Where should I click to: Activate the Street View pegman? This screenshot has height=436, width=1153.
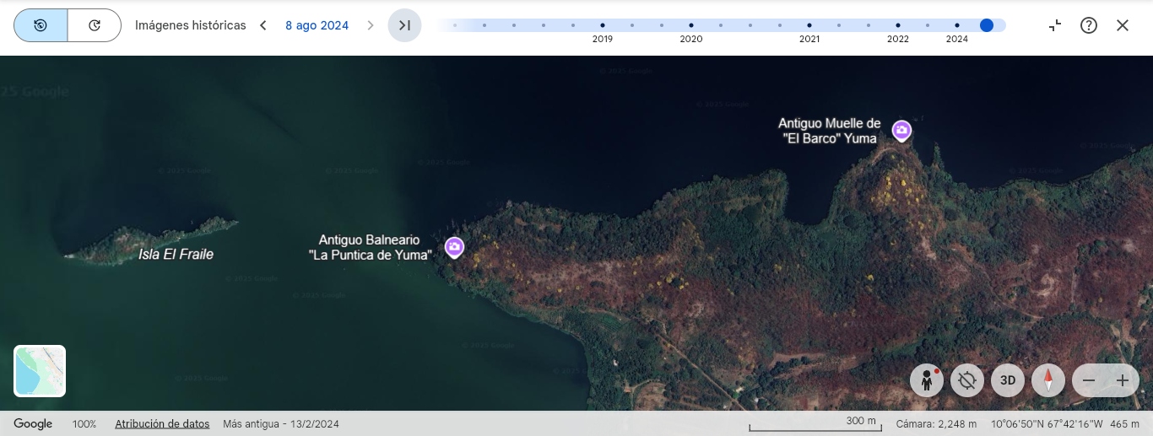coord(927,380)
